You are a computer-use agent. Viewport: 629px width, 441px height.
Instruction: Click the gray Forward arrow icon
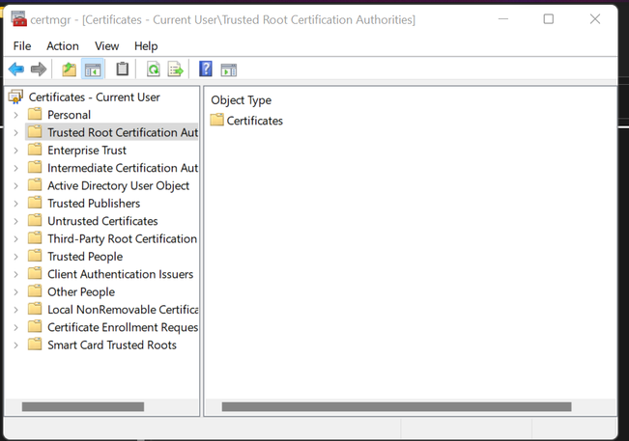click(39, 69)
